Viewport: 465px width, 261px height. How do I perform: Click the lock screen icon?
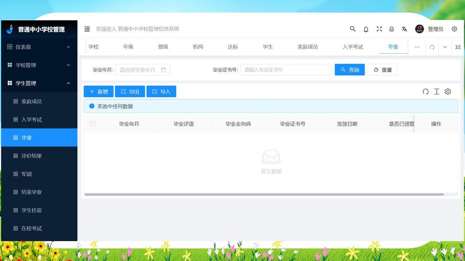pos(391,29)
